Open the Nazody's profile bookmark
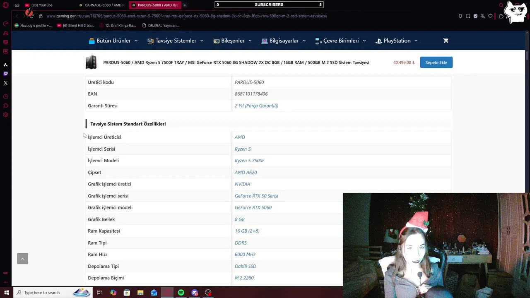Screen dimensions: 530x298 tap(33, 25)
